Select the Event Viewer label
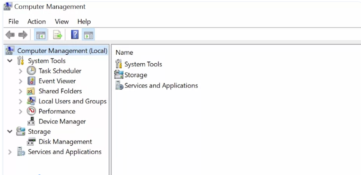Screen dimensions: 361x175 [57, 81]
